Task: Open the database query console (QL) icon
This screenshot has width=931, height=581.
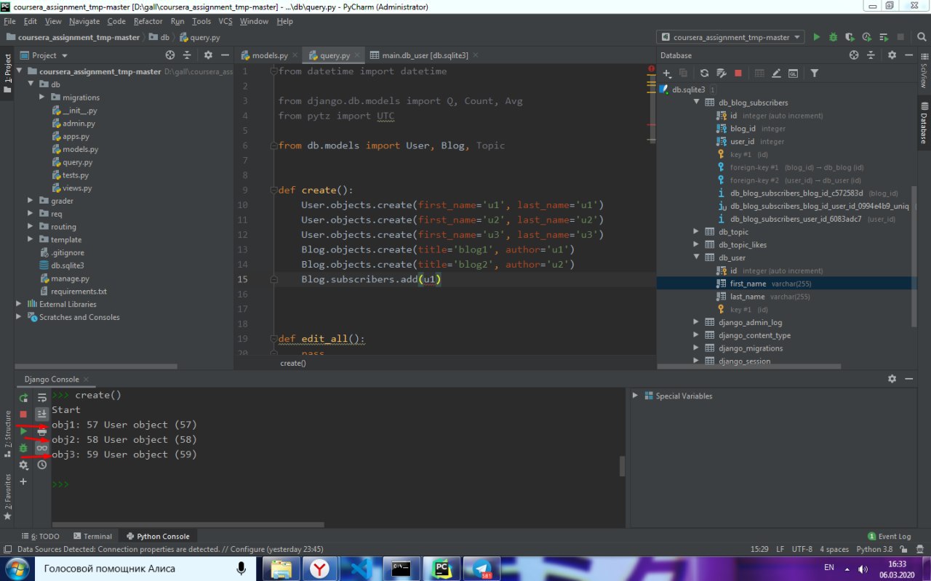Action: 794,73
